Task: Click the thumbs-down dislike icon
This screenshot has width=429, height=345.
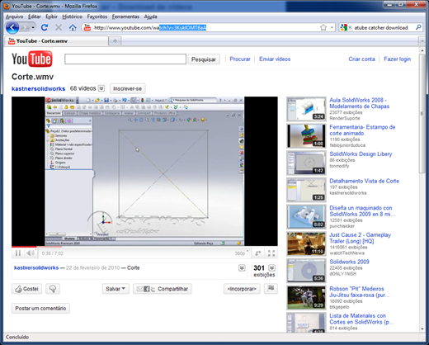Action: pos(53,289)
